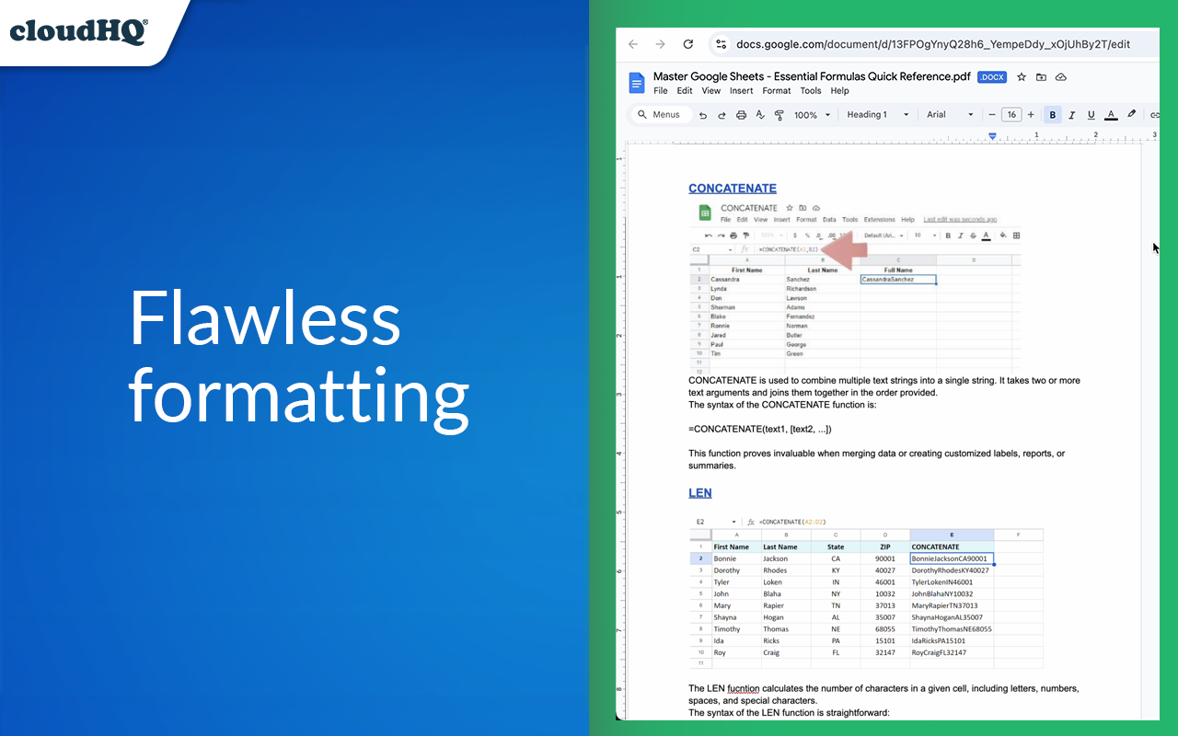Select the CONCATENATE spreadsheet screenshot image

point(855,287)
